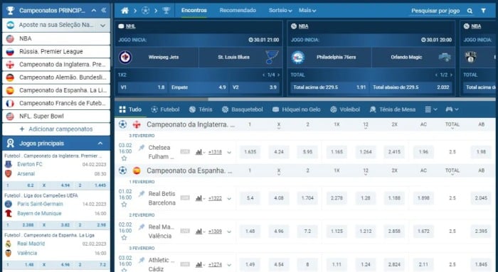Click the St. Louis Blues logo

point(272,57)
